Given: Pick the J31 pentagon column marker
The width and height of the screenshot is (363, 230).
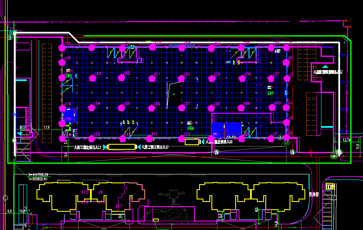Looking at the screenshot, I should coord(152,78).
